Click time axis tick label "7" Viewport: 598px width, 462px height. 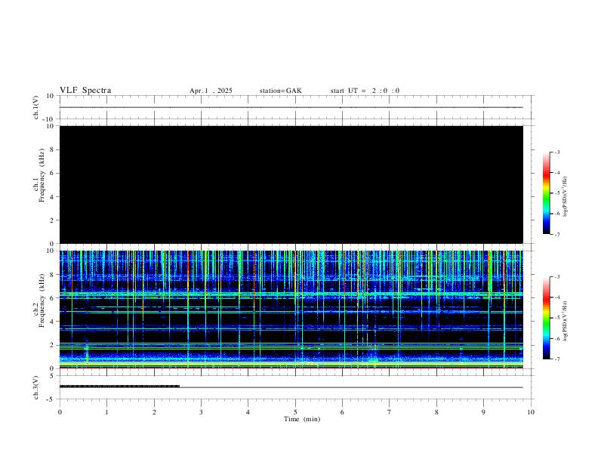390,412
